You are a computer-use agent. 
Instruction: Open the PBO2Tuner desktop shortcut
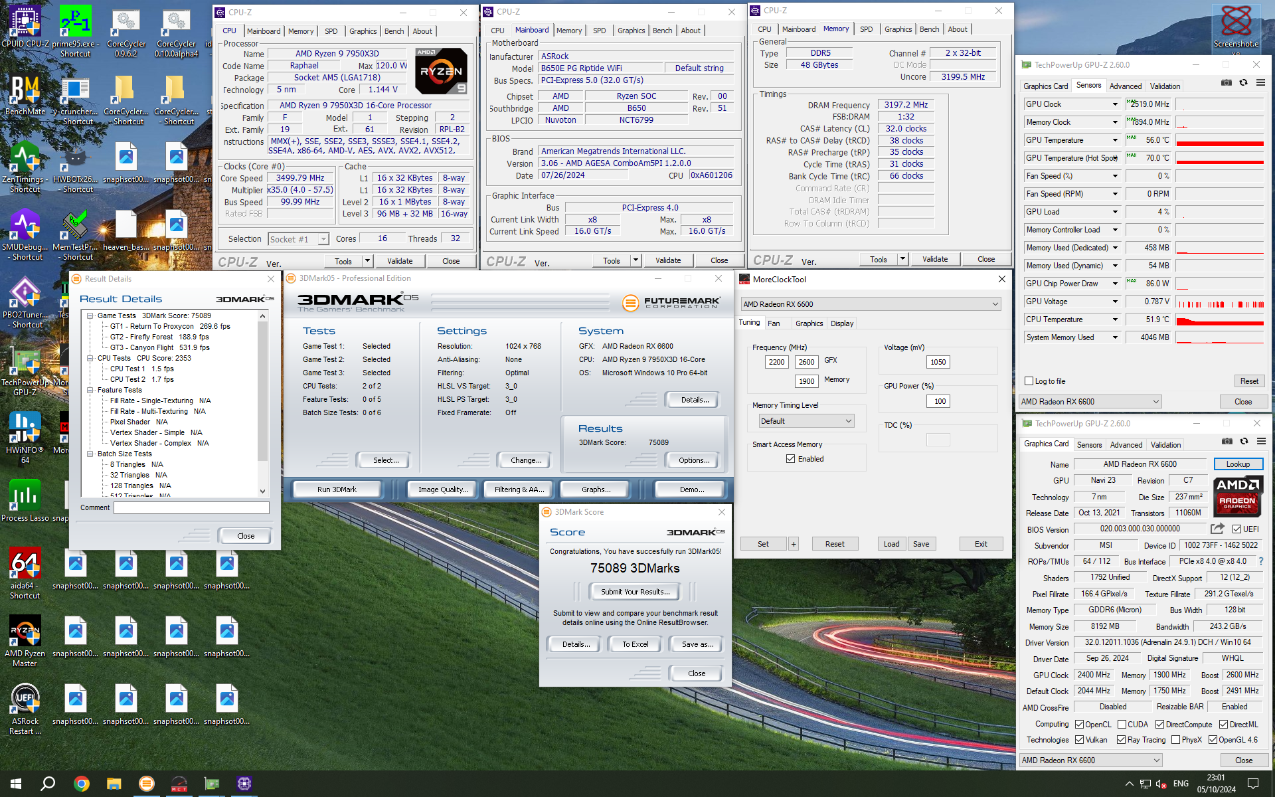[x=25, y=302]
